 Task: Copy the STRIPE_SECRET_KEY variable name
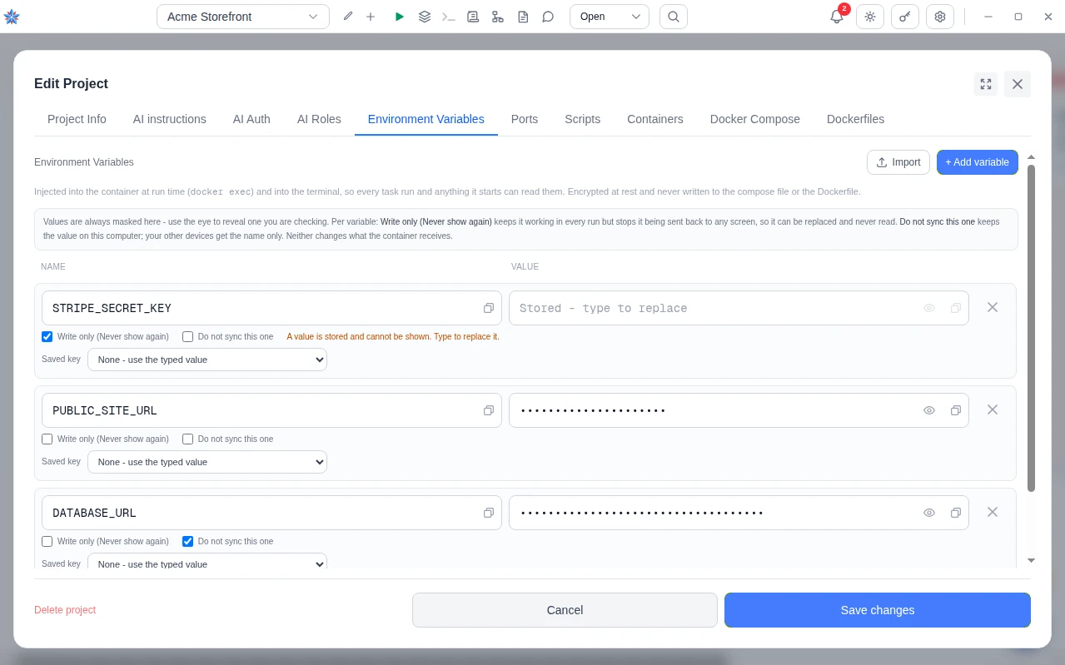tap(489, 308)
